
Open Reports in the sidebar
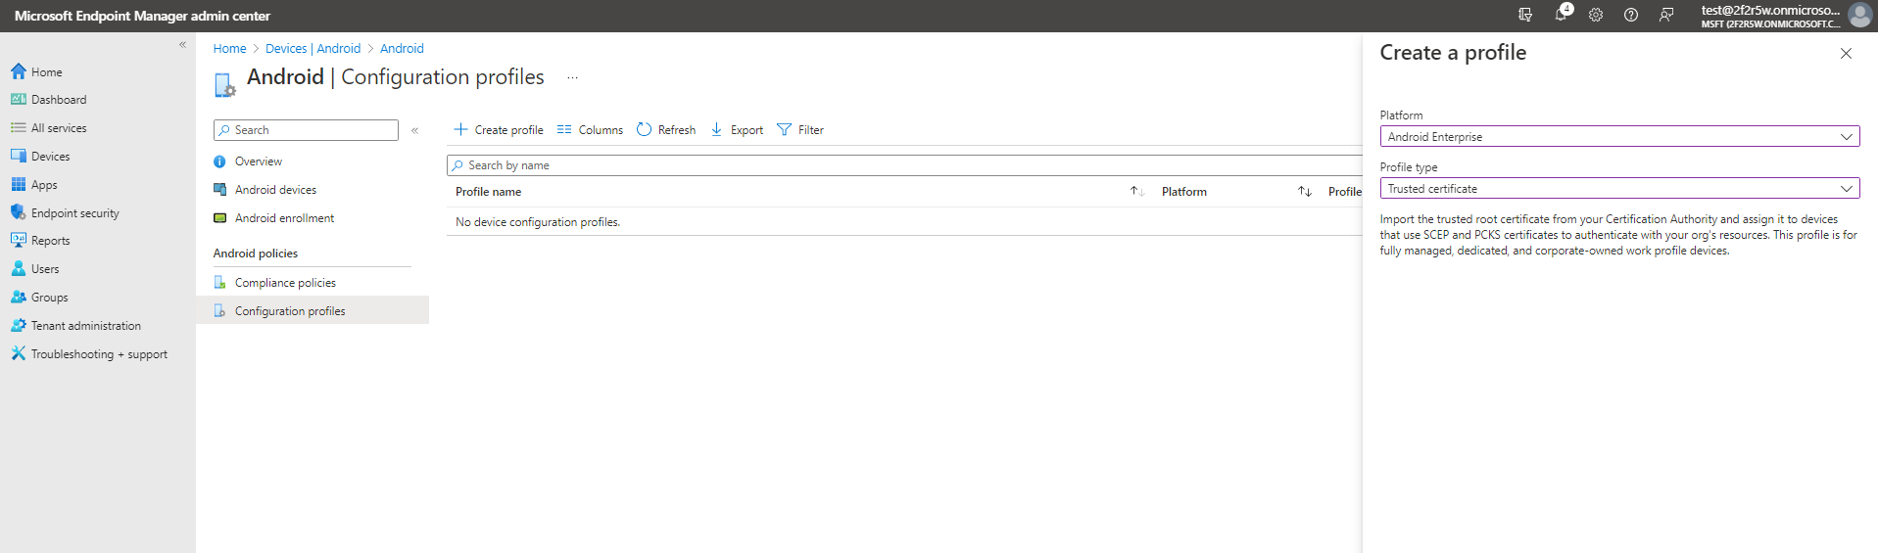click(x=50, y=241)
